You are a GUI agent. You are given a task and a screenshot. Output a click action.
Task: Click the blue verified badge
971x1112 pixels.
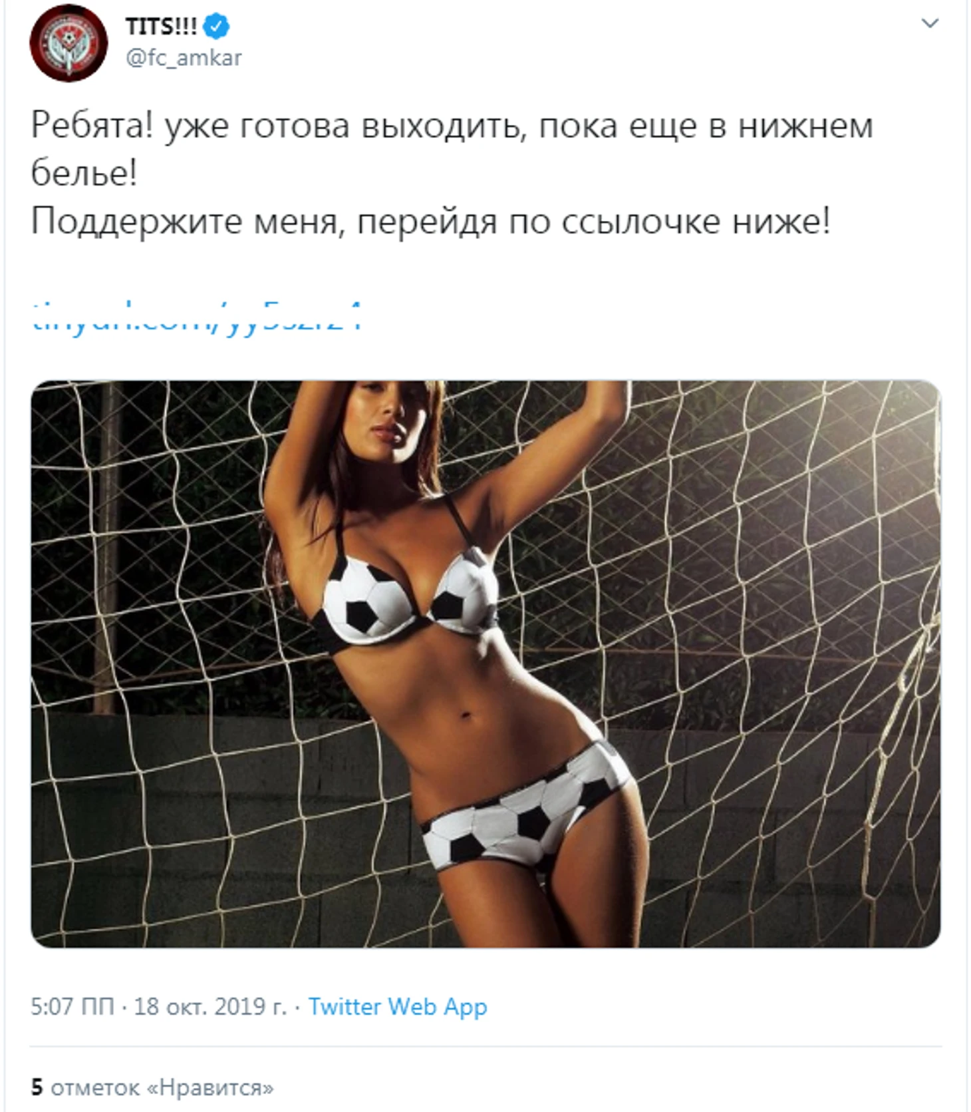point(217,26)
